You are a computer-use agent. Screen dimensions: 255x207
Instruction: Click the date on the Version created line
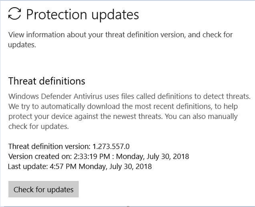tap(152, 156)
